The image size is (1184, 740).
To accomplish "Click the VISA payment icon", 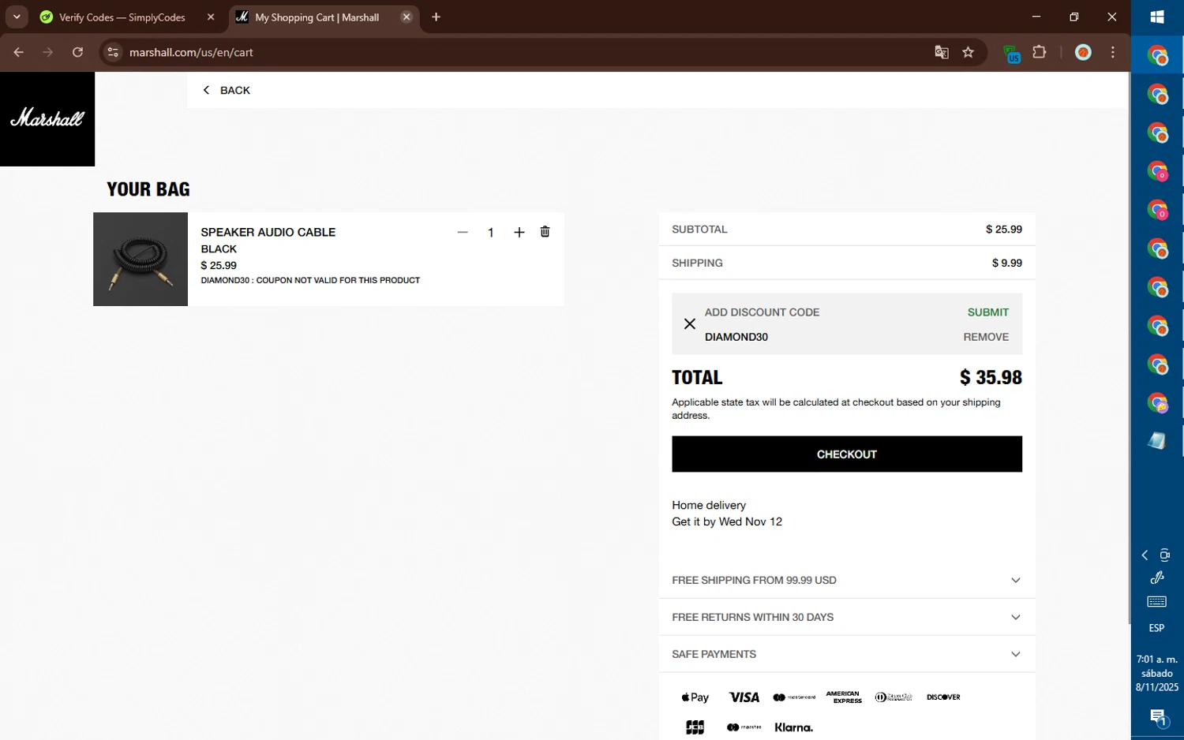I will coord(744,697).
